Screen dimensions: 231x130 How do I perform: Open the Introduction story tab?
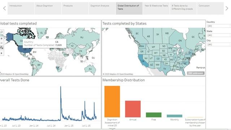click(x=21, y=8)
